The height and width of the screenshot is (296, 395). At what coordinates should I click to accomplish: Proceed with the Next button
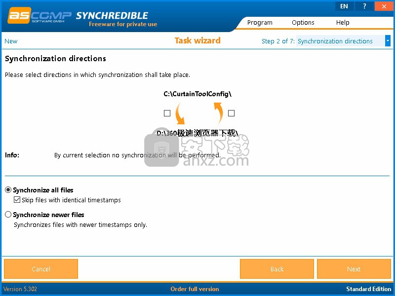[x=354, y=269]
